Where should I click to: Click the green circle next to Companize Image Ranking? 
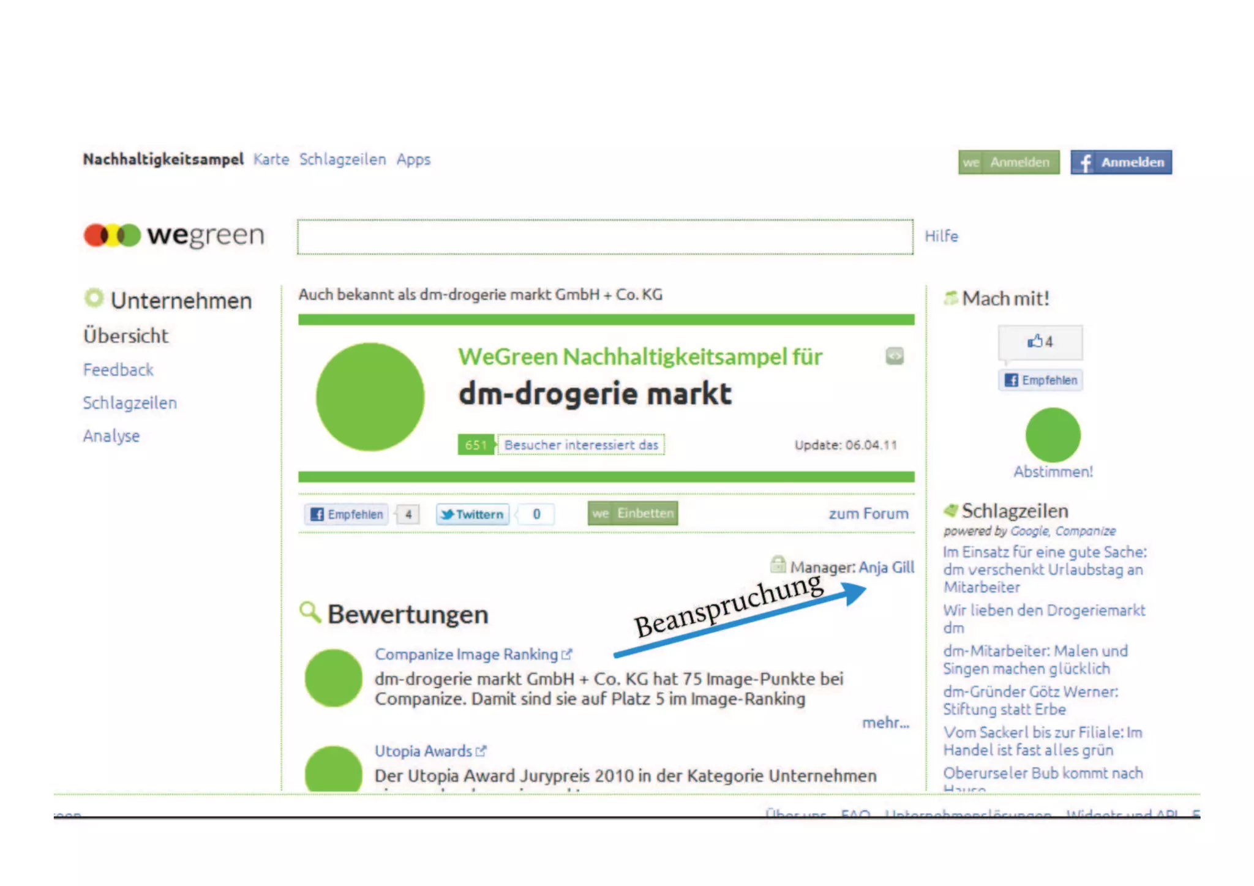click(x=334, y=678)
